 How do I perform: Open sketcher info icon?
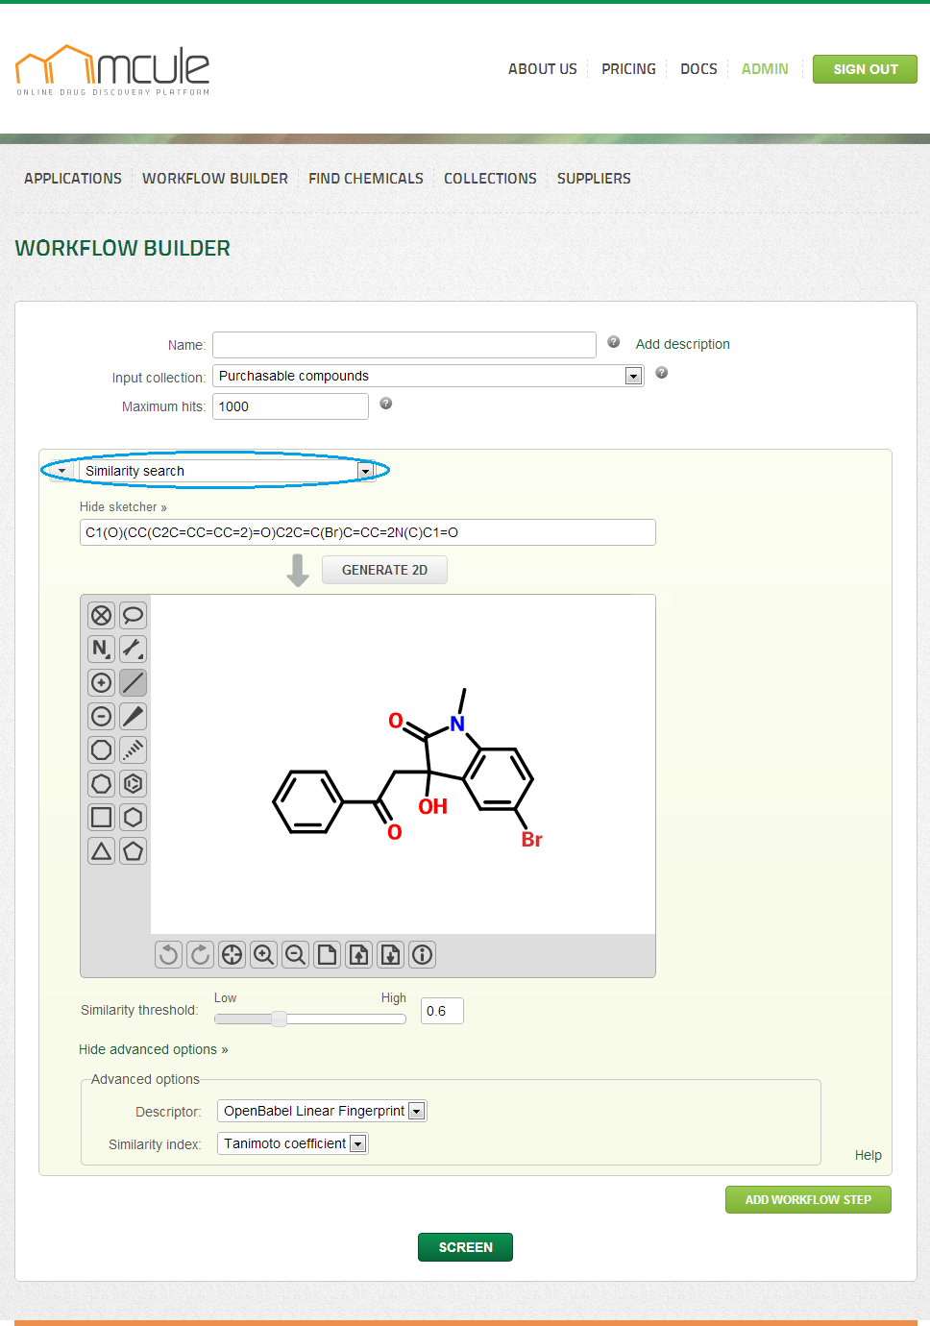click(422, 954)
